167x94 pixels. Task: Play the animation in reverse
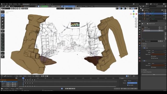click(69, 89)
